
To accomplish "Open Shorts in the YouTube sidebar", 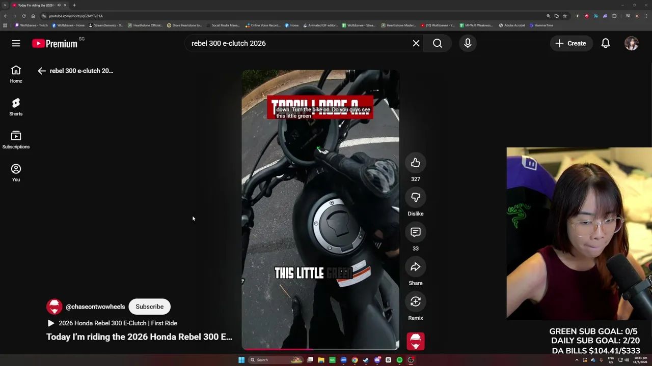I will click(x=16, y=107).
